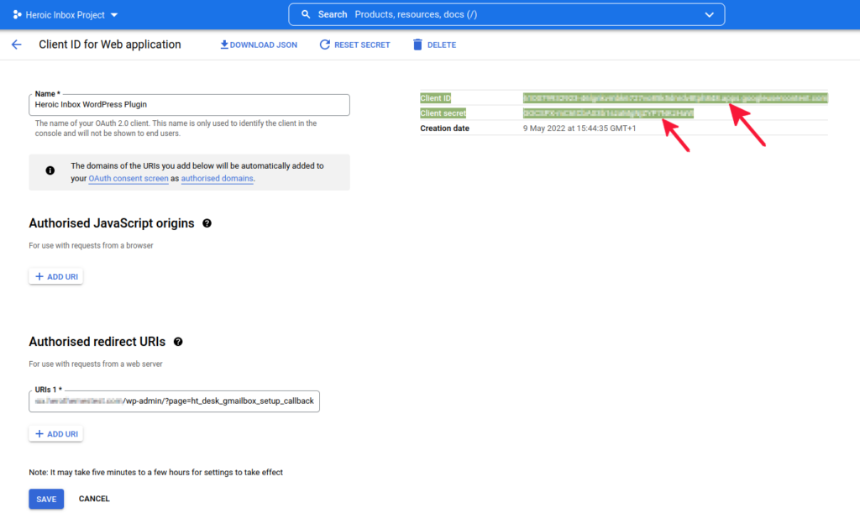Focus the Products, resources, docs search field
Screen dimensions: 860x529
506,15
